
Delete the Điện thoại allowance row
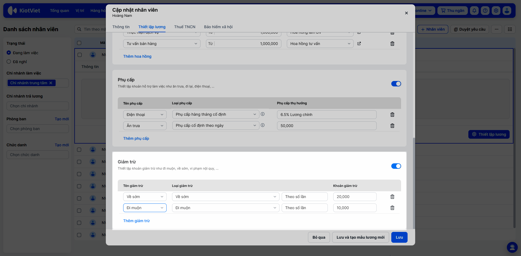[392, 115]
